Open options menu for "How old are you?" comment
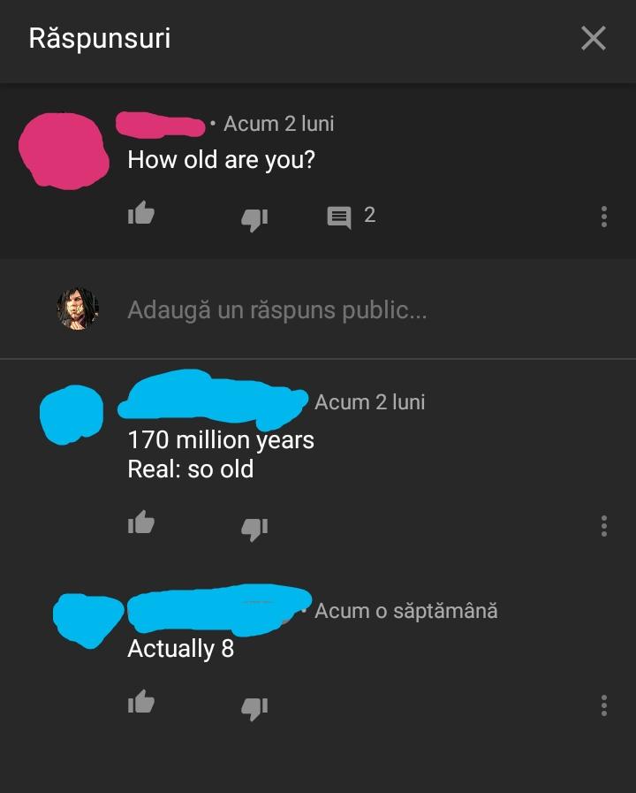636x793 pixels. tap(603, 217)
